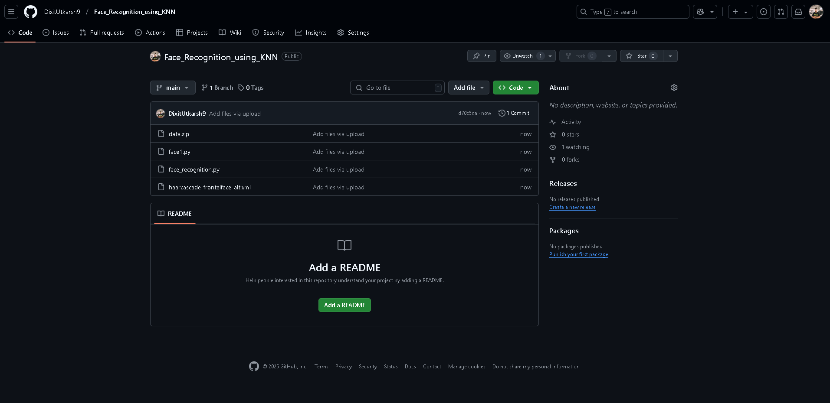View the 1 Branch link

(x=217, y=88)
